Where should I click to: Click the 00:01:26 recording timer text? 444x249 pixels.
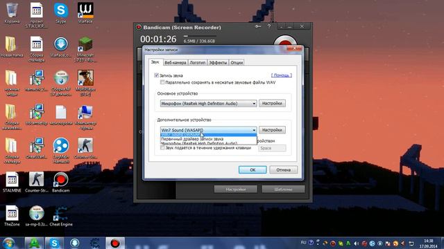point(158,39)
